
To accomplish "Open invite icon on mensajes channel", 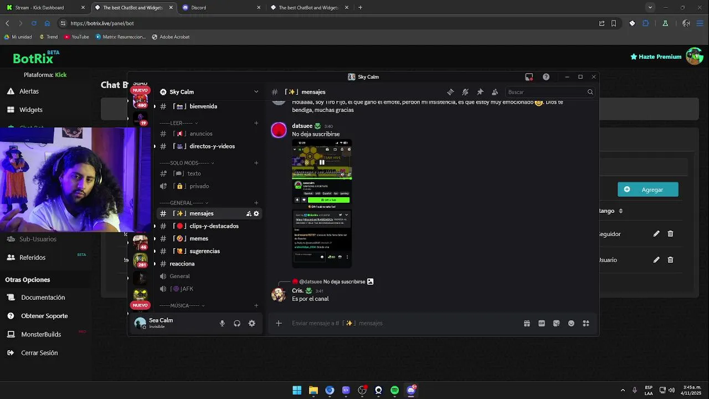I will click(249, 213).
